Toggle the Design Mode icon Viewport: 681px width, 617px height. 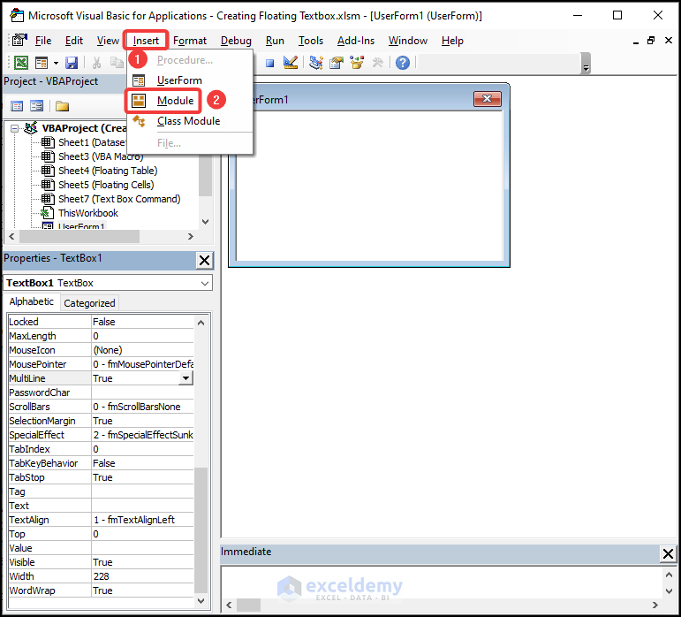pyautogui.click(x=290, y=63)
